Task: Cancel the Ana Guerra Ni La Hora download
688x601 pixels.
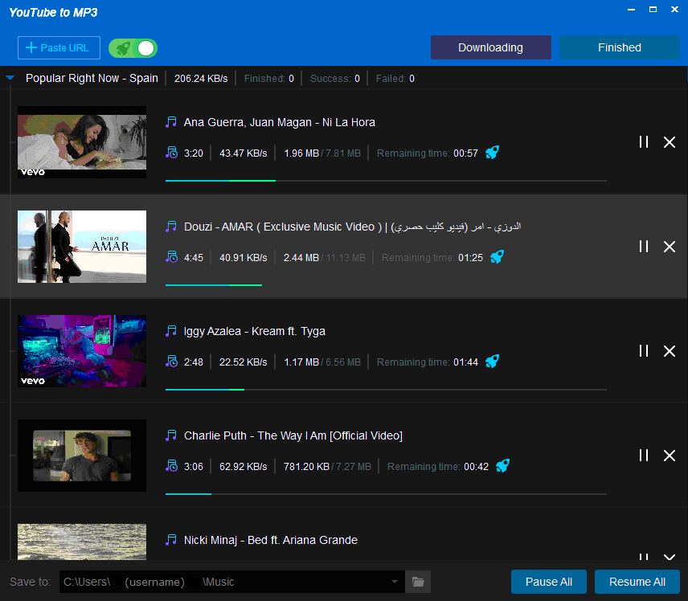Action: pos(669,142)
